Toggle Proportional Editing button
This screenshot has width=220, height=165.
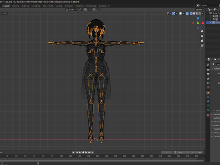coord(94,10)
